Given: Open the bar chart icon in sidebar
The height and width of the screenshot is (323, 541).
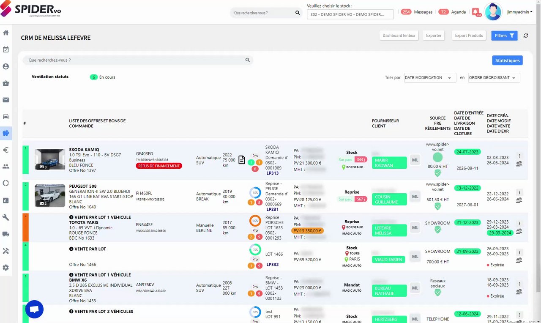Looking at the screenshot, I should pyautogui.click(x=6, y=200).
